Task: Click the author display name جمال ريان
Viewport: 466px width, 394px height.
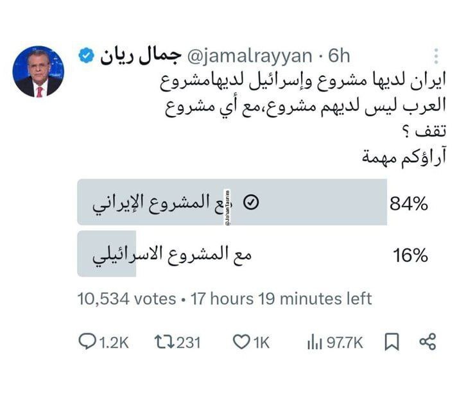Action: [x=141, y=56]
